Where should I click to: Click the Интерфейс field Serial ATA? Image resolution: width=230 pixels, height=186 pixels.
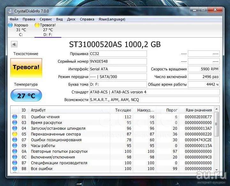(118, 69)
